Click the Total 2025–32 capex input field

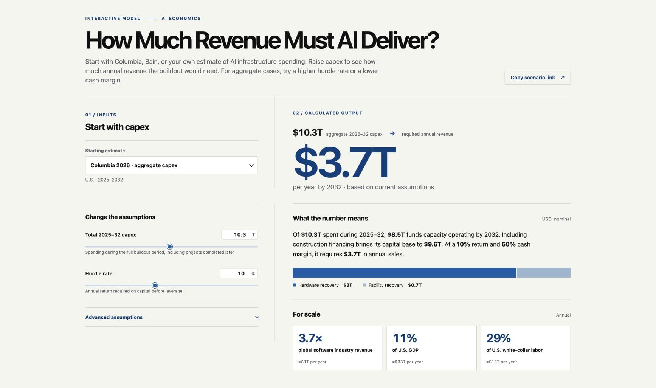(240, 235)
